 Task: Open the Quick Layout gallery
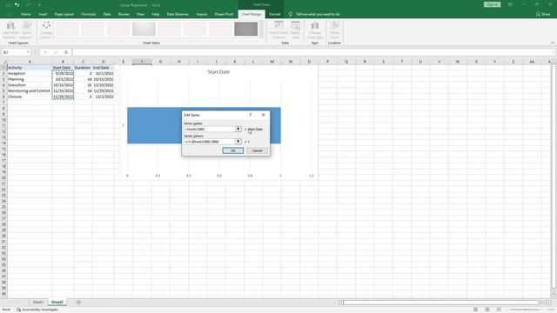26,30
